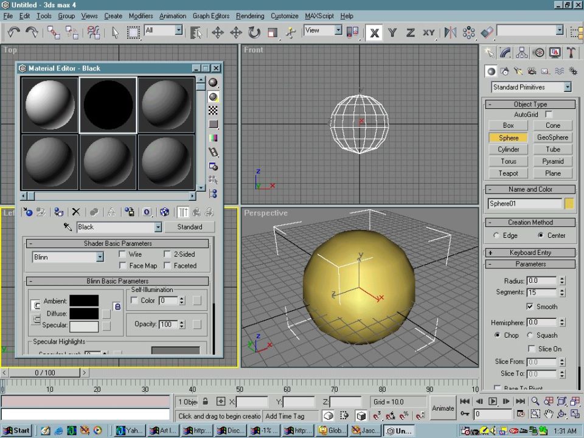
Task: Click the Torus primitive button
Action: [x=508, y=161]
